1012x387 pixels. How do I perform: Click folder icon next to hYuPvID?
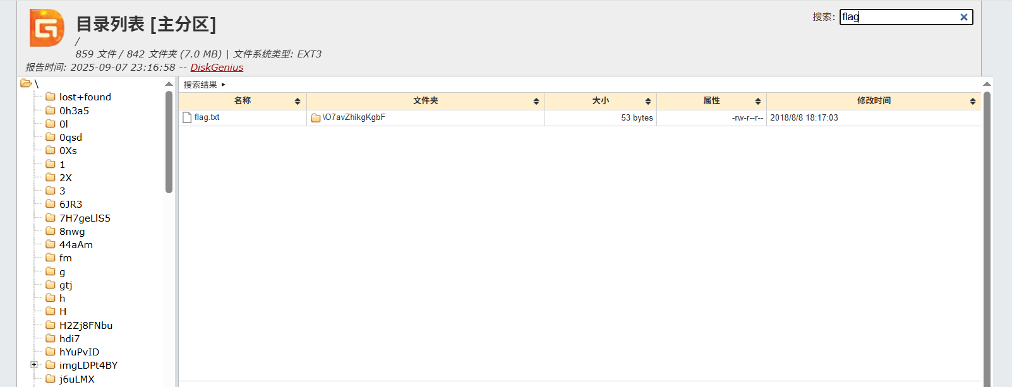coord(51,351)
